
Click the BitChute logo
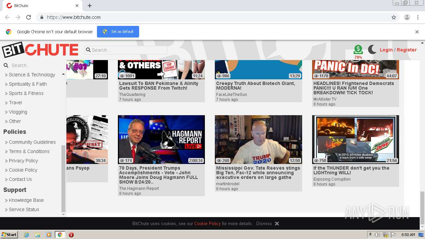[40, 50]
